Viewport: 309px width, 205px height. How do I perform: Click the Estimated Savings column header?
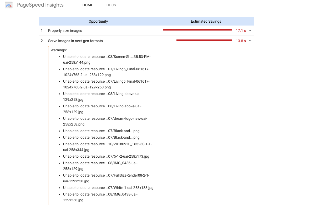[x=206, y=22]
